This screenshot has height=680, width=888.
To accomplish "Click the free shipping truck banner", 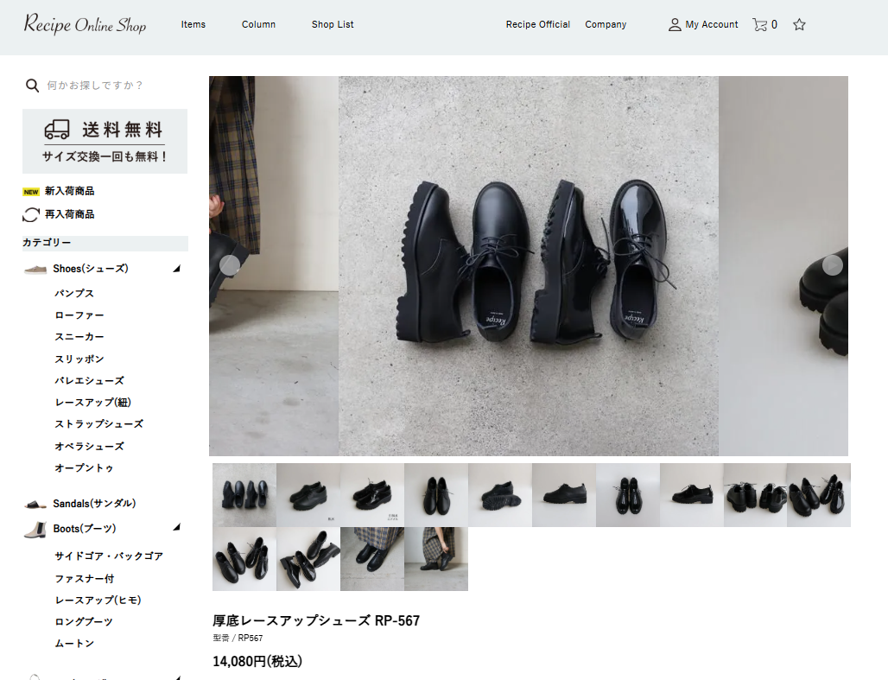I will pyautogui.click(x=105, y=141).
